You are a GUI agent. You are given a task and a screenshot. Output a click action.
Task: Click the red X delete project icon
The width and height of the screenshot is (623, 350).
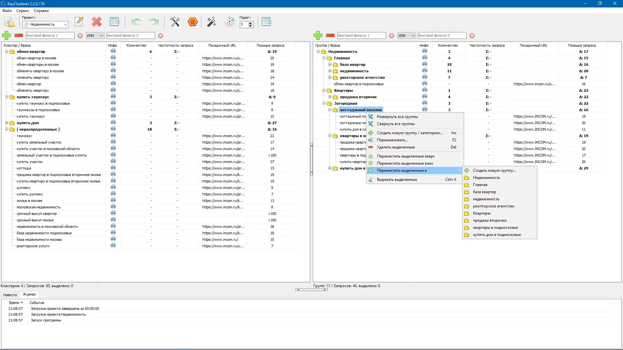(x=96, y=22)
